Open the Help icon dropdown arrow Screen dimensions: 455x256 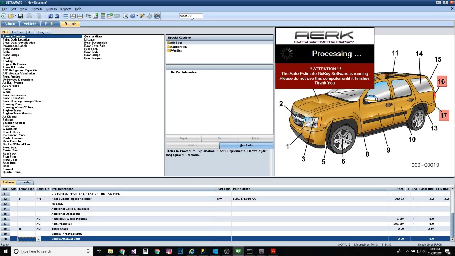137,16
